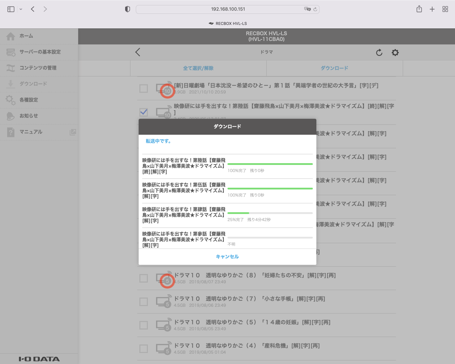The width and height of the screenshot is (455, 364).
Task: Click device icon for 透明なゆりかご(7)
Action: pos(164,301)
